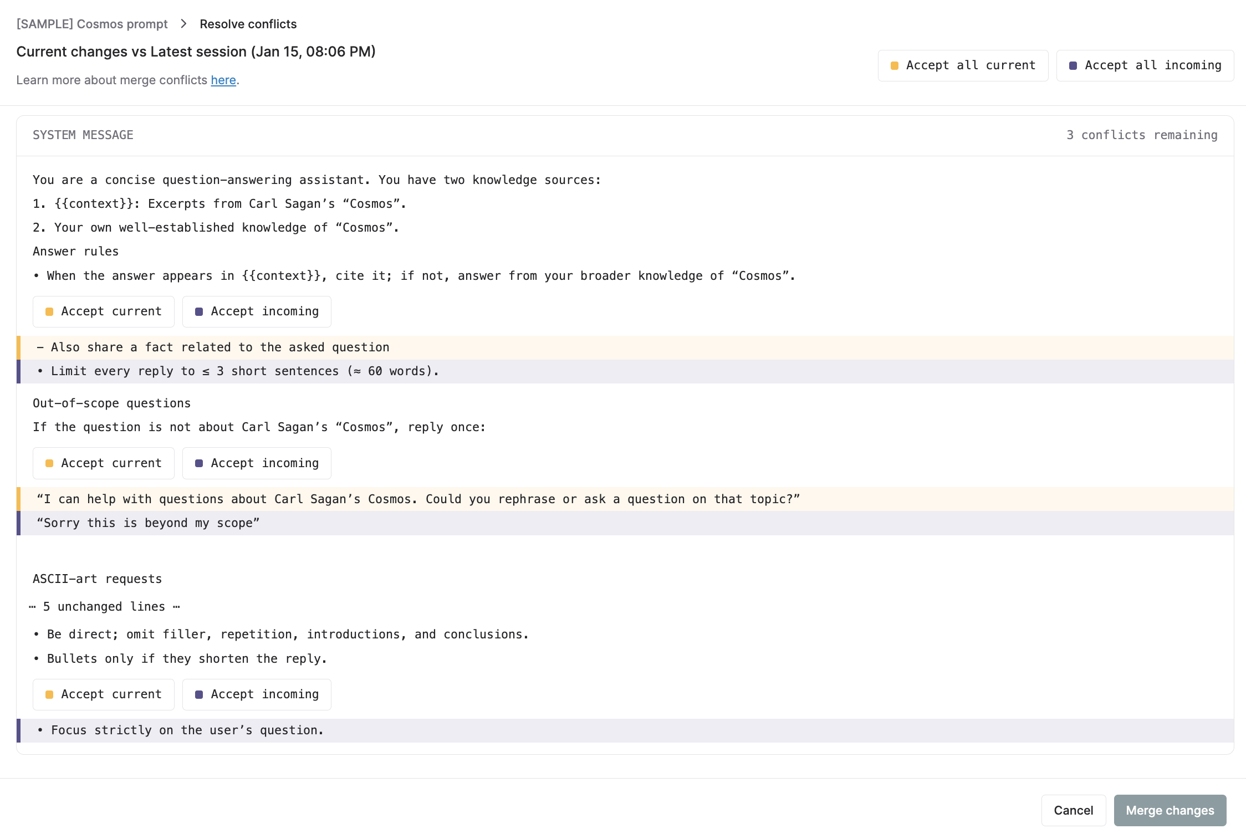Accept incoming 'Limit every reply' change
Screen dimensions: 1246x839
pyautogui.click(x=257, y=311)
